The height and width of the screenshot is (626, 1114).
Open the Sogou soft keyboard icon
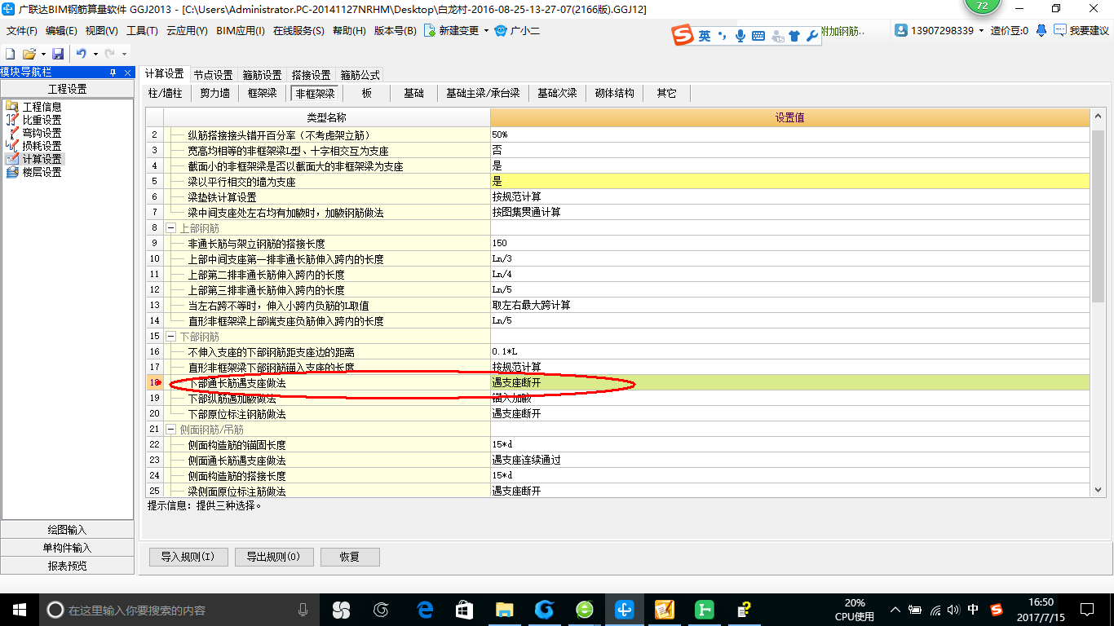(x=758, y=36)
